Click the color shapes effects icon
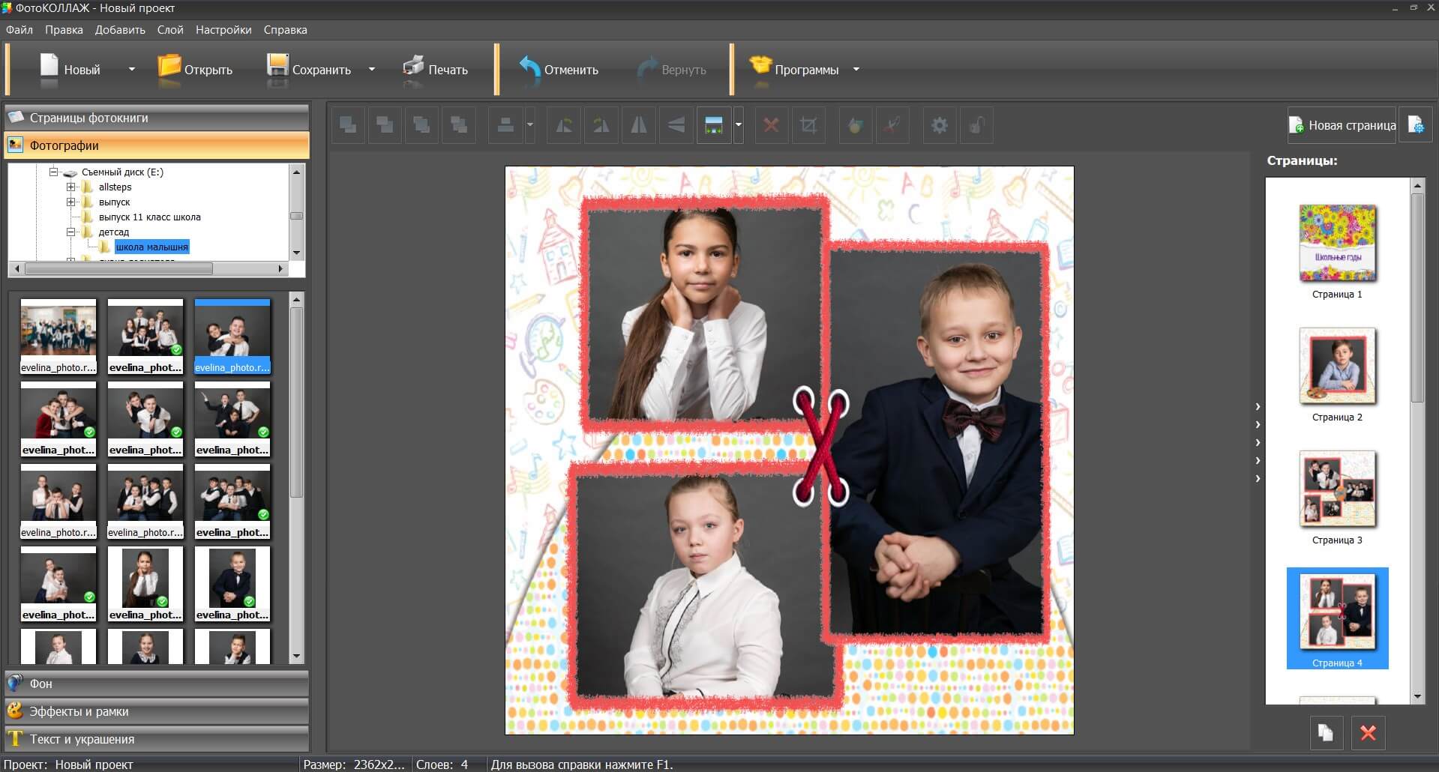 click(855, 125)
